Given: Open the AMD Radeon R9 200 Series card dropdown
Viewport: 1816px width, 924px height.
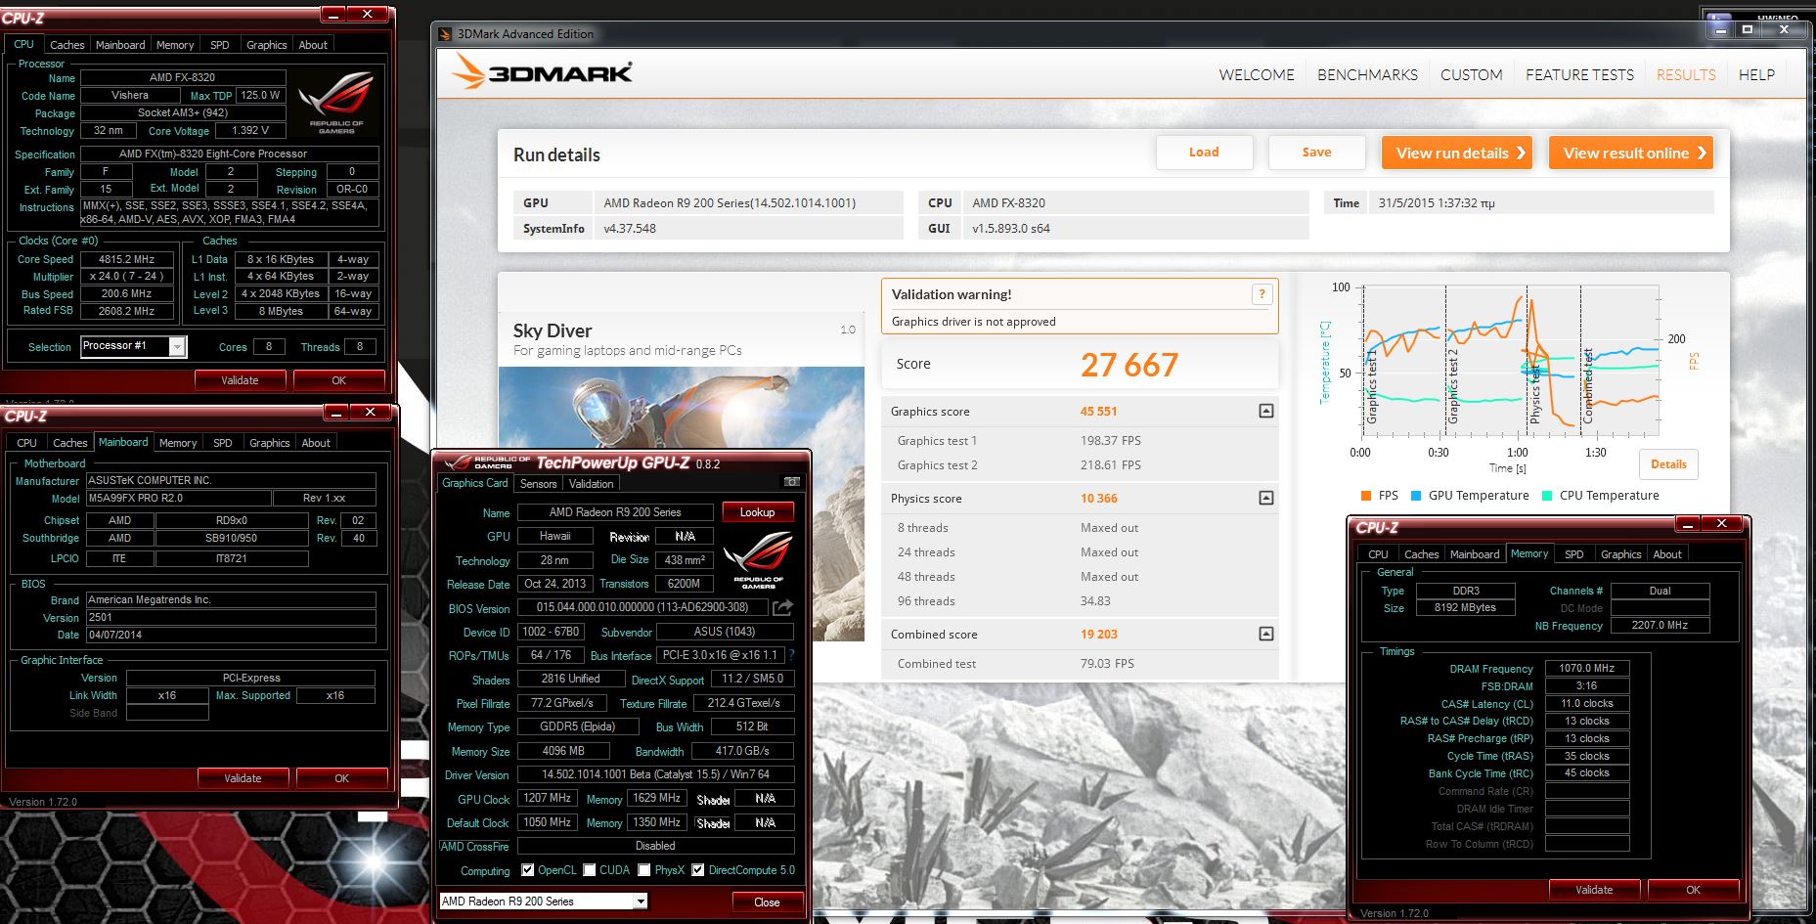Looking at the screenshot, I should (x=641, y=902).
